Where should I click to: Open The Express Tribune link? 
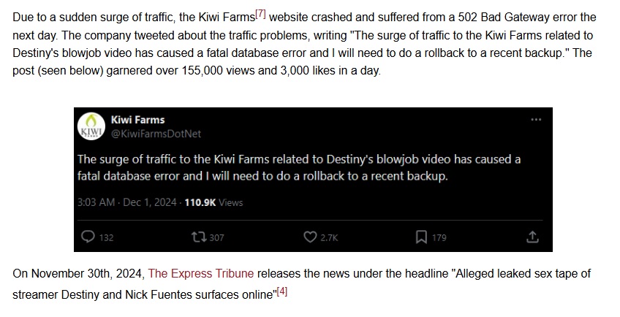(x=201, y=274)
